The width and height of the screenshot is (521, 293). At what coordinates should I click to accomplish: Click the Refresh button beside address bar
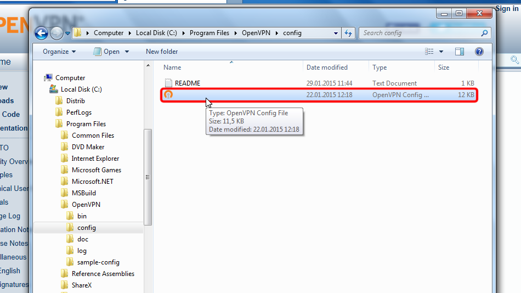tap(348, 33)
